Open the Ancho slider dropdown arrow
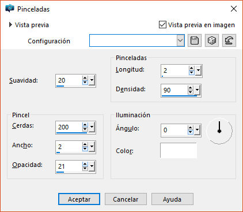Image resolution: width=243 pixels, height=212 pixels. (x=92, y=147)
